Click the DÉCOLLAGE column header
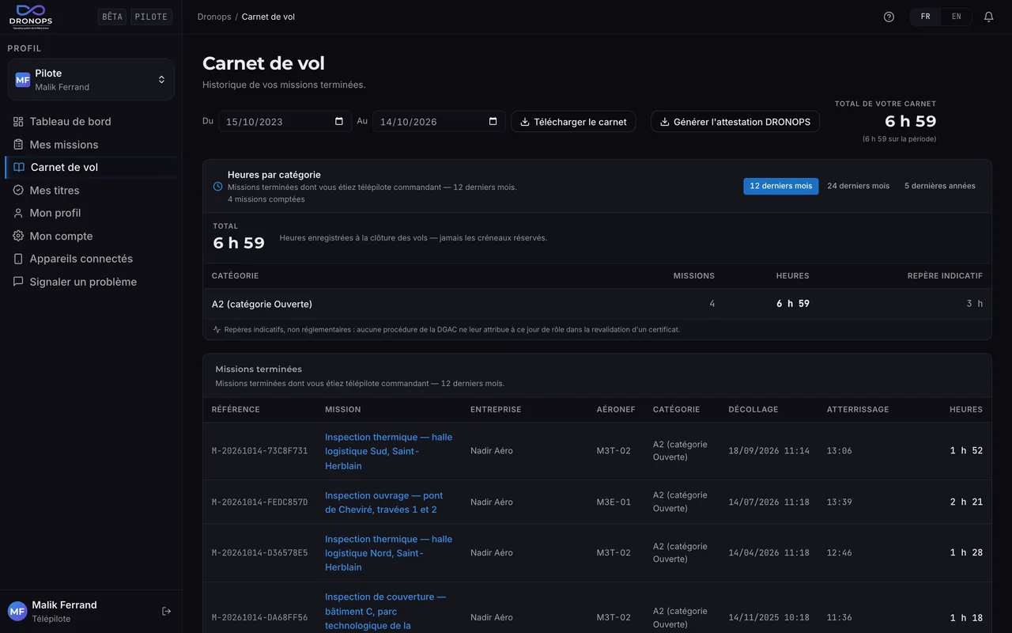The width and height of the screenshot is (1012, 633). [x=753, y=410]
